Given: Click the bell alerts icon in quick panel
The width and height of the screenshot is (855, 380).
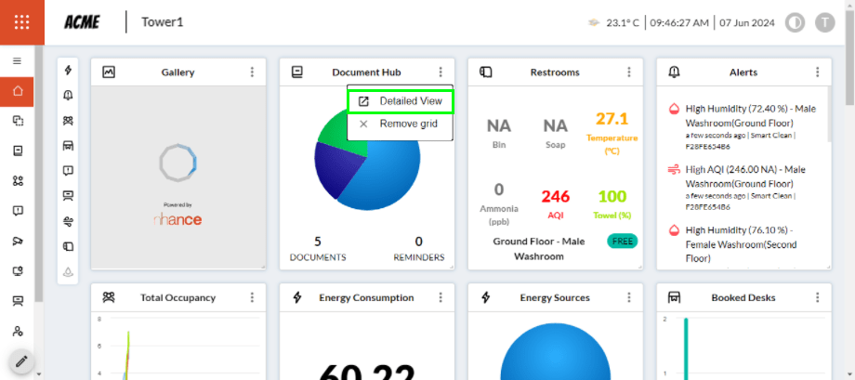Looking at the screenshot, I should tap(68, 96).
